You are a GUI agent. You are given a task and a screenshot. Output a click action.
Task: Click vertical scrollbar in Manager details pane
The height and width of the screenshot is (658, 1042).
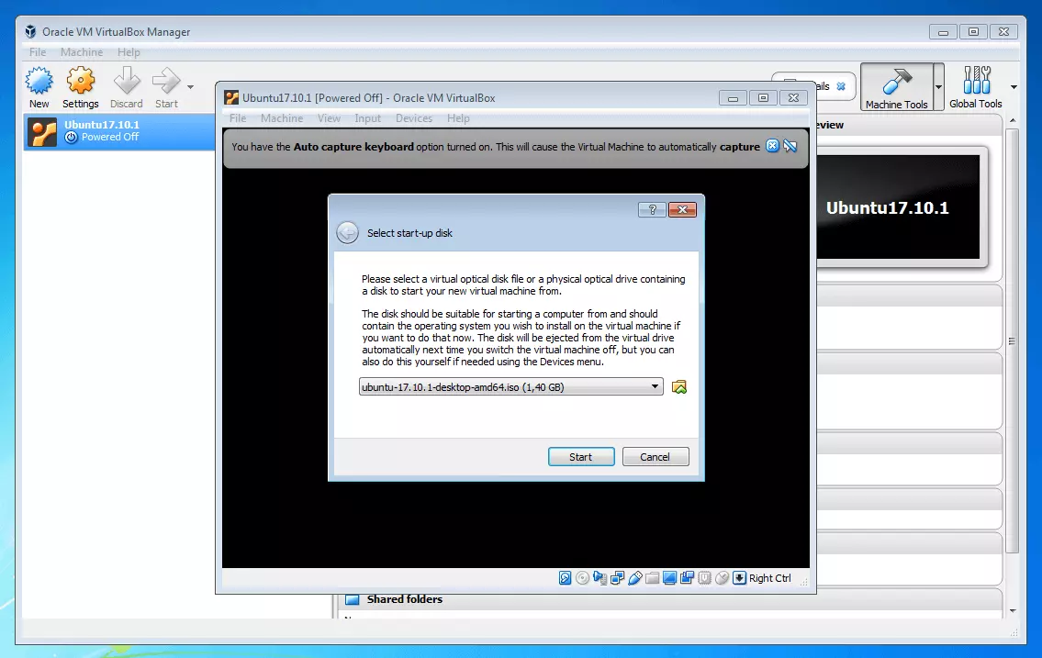(x=1012, y=340)
